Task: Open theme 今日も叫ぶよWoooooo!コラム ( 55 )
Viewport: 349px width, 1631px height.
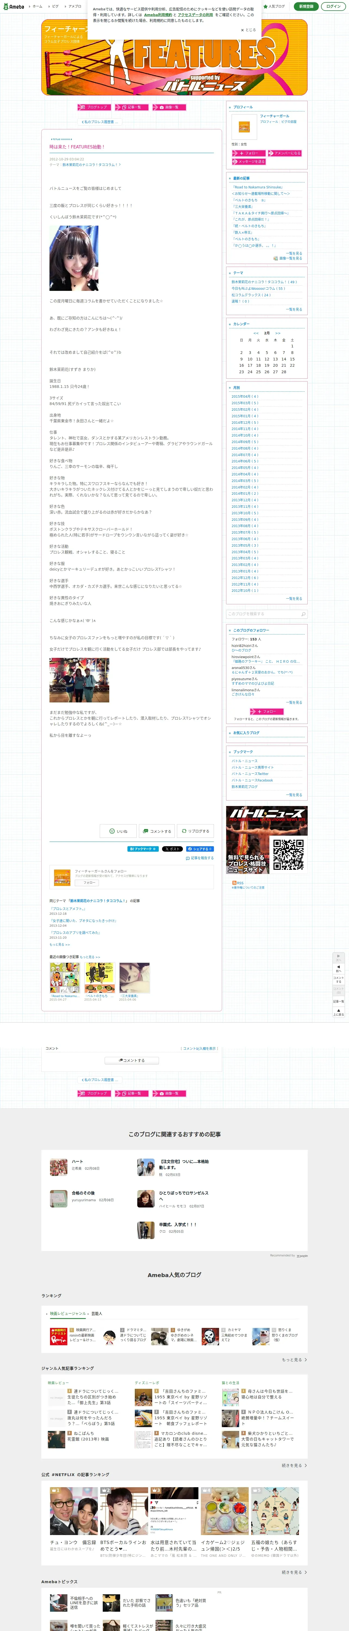Action: pyautogui.click(x=258, y=288)
